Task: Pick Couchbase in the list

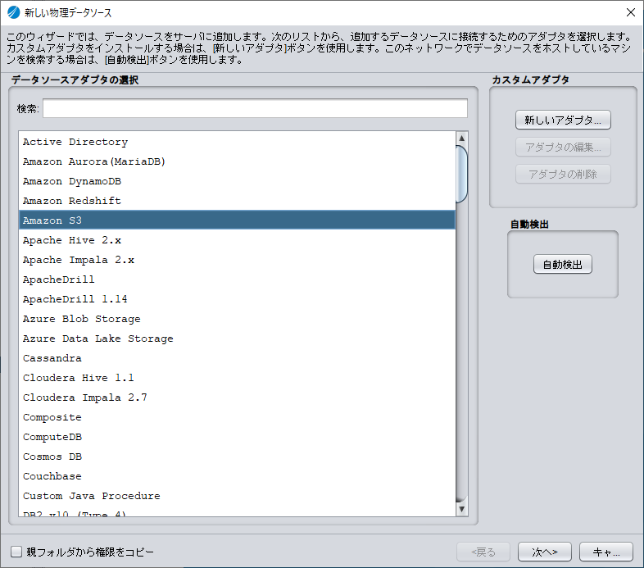Action: point(237,476)
